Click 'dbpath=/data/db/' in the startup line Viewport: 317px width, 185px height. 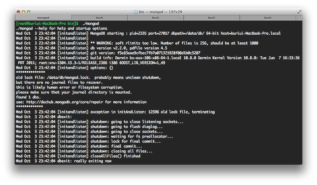click(x=188, y=33)
